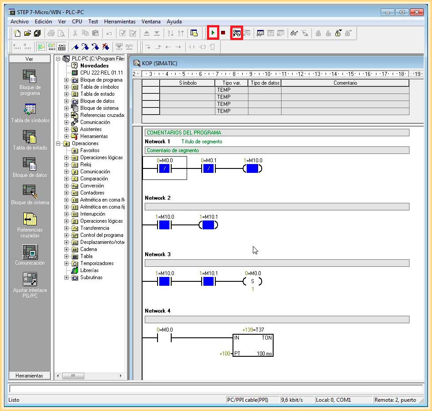Click Ajustar interface PG/PC icon
The image size is (432, 411).
(30, 279)
